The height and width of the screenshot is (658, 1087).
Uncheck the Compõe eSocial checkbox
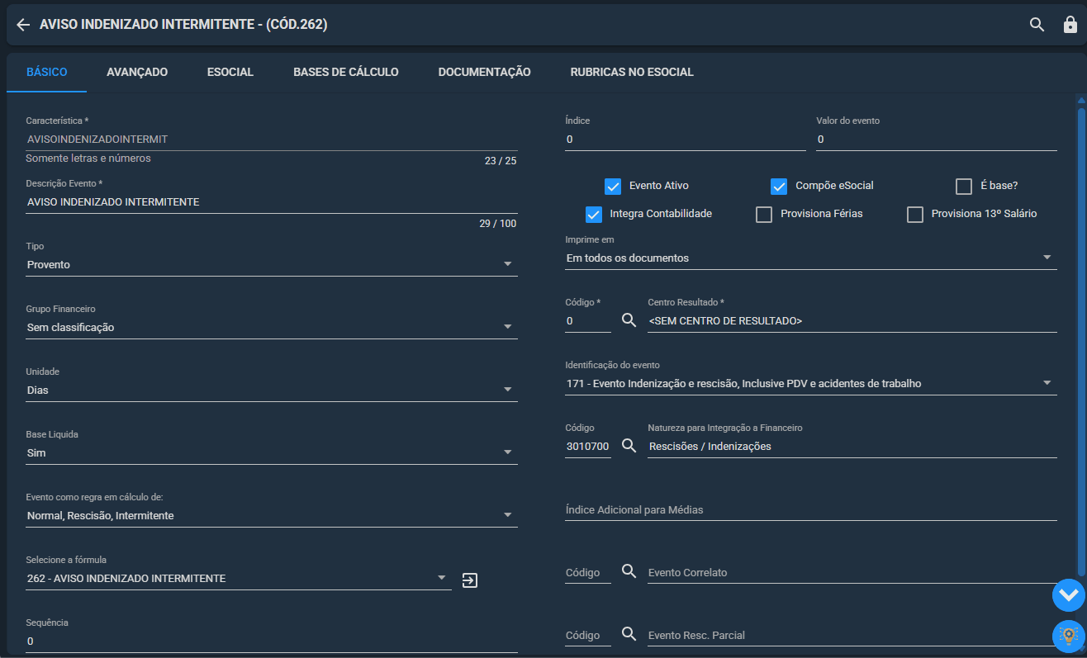(x=779, y=186)
